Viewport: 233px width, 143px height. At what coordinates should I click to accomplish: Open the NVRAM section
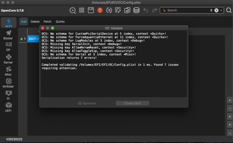tap(8, 83)
